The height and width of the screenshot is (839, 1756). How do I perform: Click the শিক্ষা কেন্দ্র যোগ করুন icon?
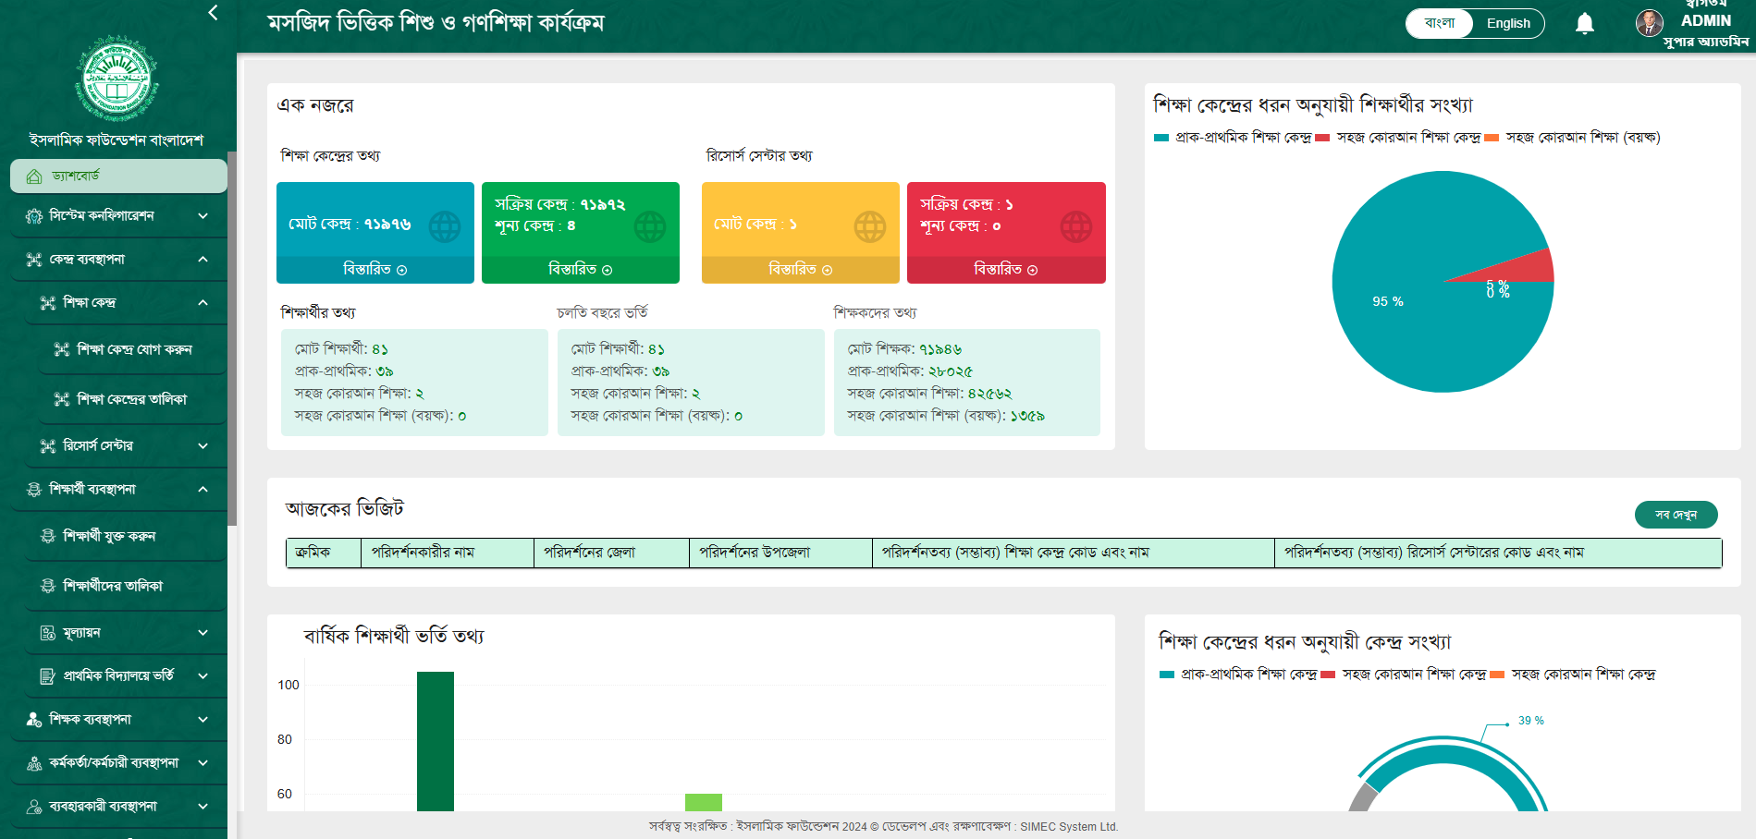(62, 349)
